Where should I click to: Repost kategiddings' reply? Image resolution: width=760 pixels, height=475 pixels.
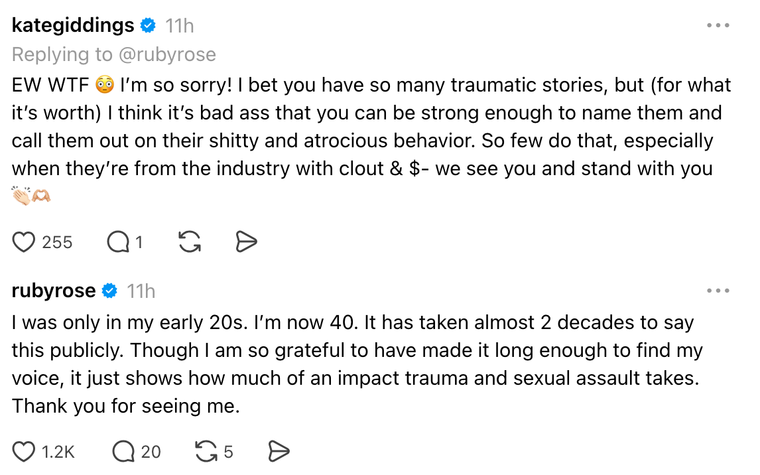[190, 243]
